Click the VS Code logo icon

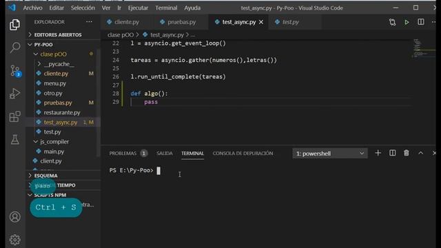pos(12,8)
